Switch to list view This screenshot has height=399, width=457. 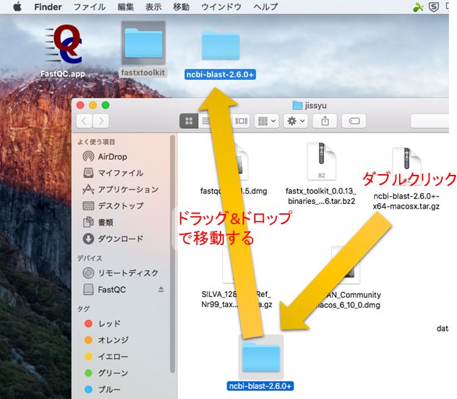tap(206, 121)
